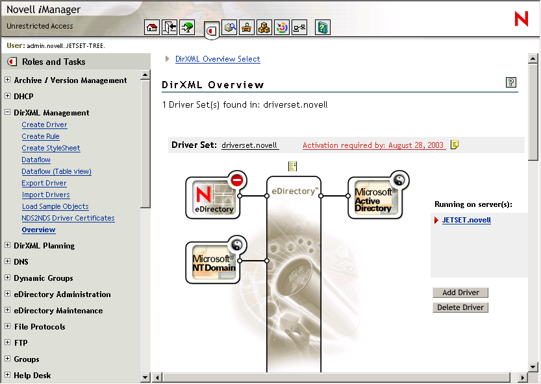The width and height of the screenshot is (541, 384).
Task: Click the Novell red N logo
Action: coord(522,19)
